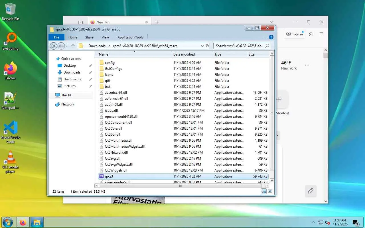Open the weather widget more options menu
This screenshot has height=228, width=365.
pyautogui.click(x=307, y=65)
